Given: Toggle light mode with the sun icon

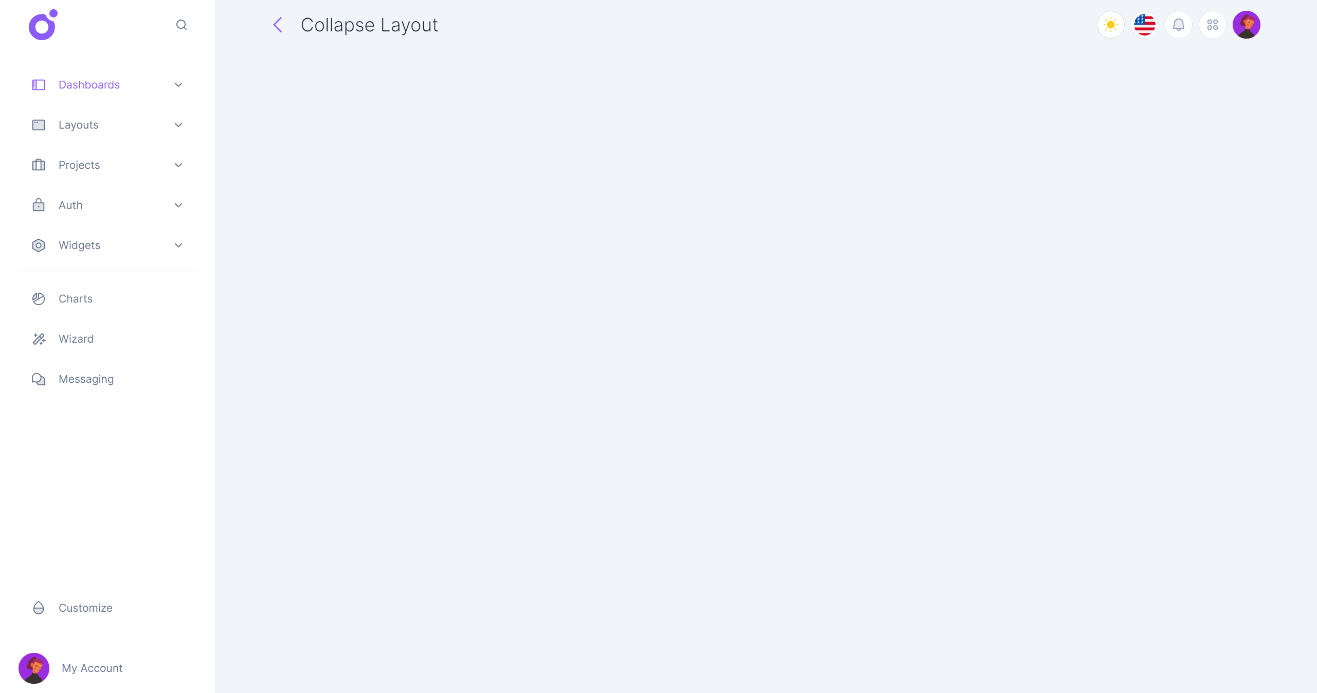Looking at the screenshot, I should coord(1110,25).
